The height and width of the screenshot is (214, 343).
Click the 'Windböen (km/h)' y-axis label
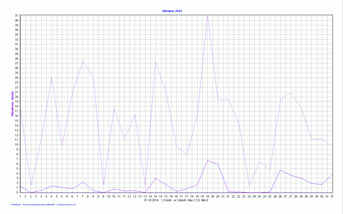click(13, 104)
